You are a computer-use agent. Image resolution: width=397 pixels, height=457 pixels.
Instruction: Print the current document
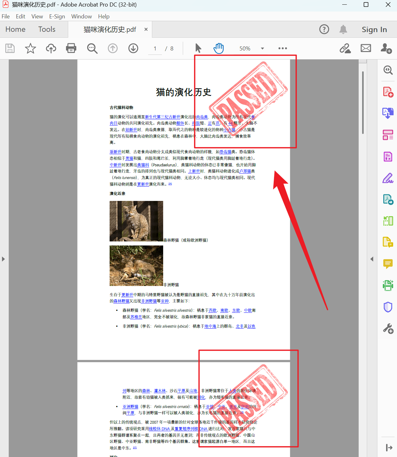click(71, 48)
